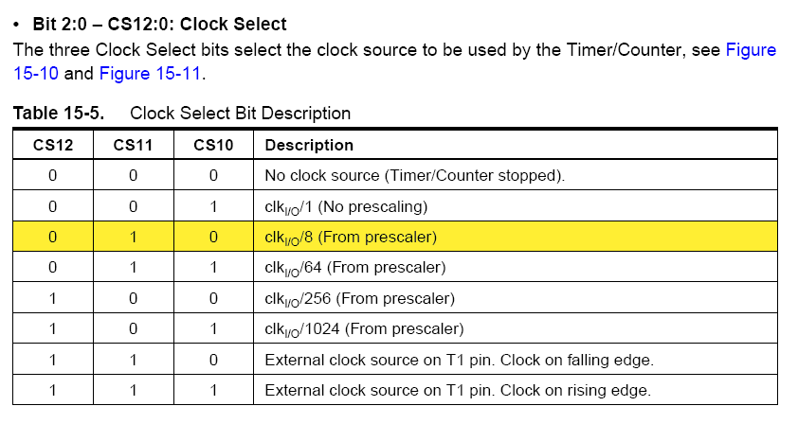Viewport: 798px width, 424px height.
Task: Select highlighted clkI/O/8 prescaler row
Action: tap(395, 237)
